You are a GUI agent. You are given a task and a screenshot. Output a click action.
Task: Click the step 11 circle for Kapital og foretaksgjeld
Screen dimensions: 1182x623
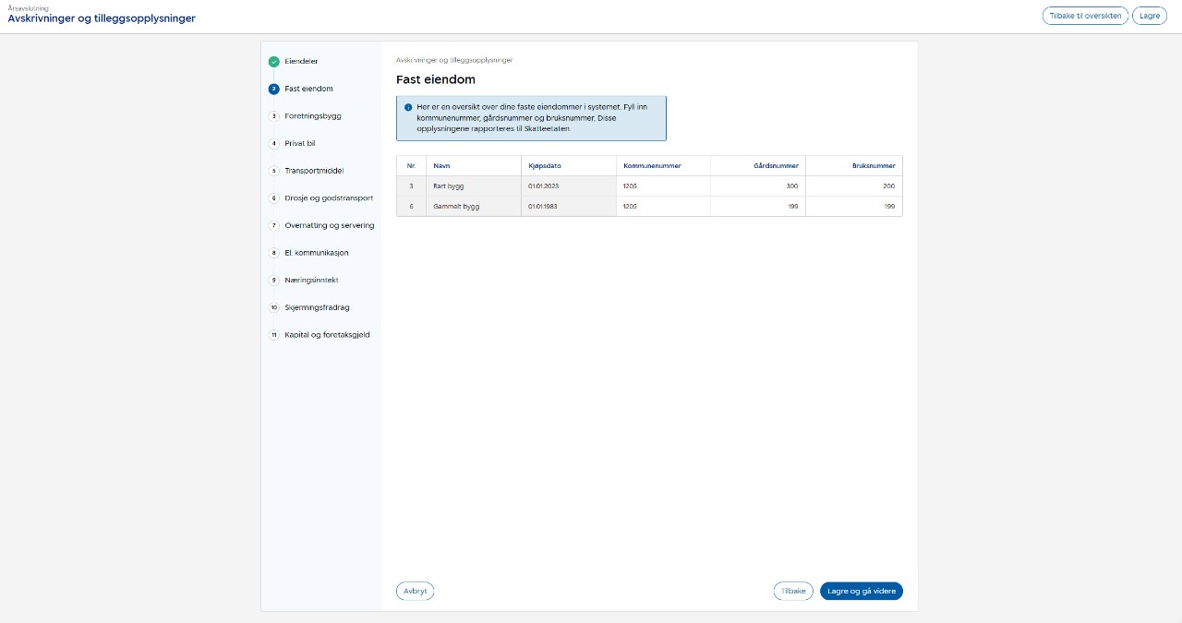[273, 335]
